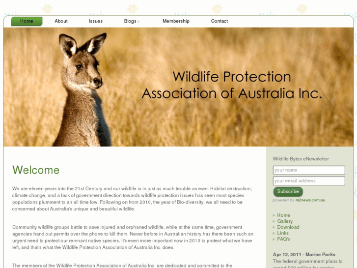Open the Gallery sidebar link
The width and height of the screenshot is (357, 268).
285,221
